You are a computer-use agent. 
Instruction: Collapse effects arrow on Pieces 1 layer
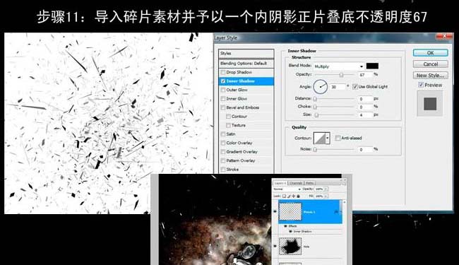pyautogui.click(x=340, y=212)
